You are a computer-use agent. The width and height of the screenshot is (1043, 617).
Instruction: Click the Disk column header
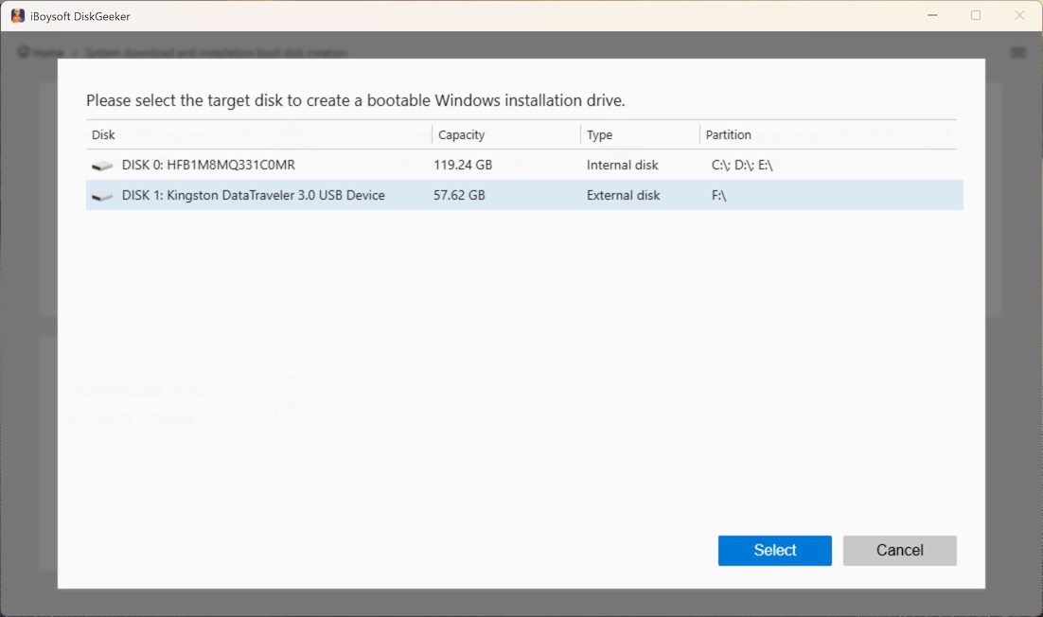(x=103, y=134)
